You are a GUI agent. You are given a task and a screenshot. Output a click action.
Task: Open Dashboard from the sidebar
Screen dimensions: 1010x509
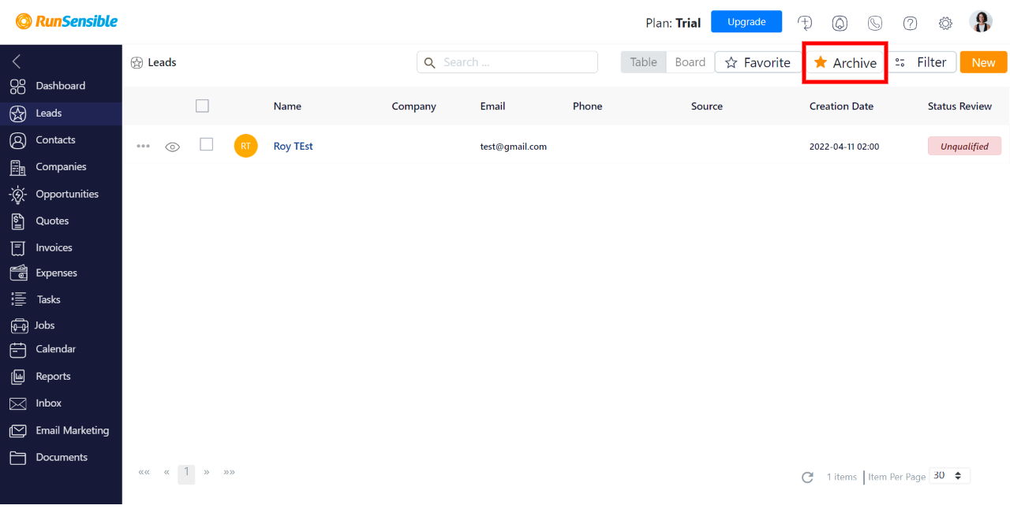pos(60,86)
